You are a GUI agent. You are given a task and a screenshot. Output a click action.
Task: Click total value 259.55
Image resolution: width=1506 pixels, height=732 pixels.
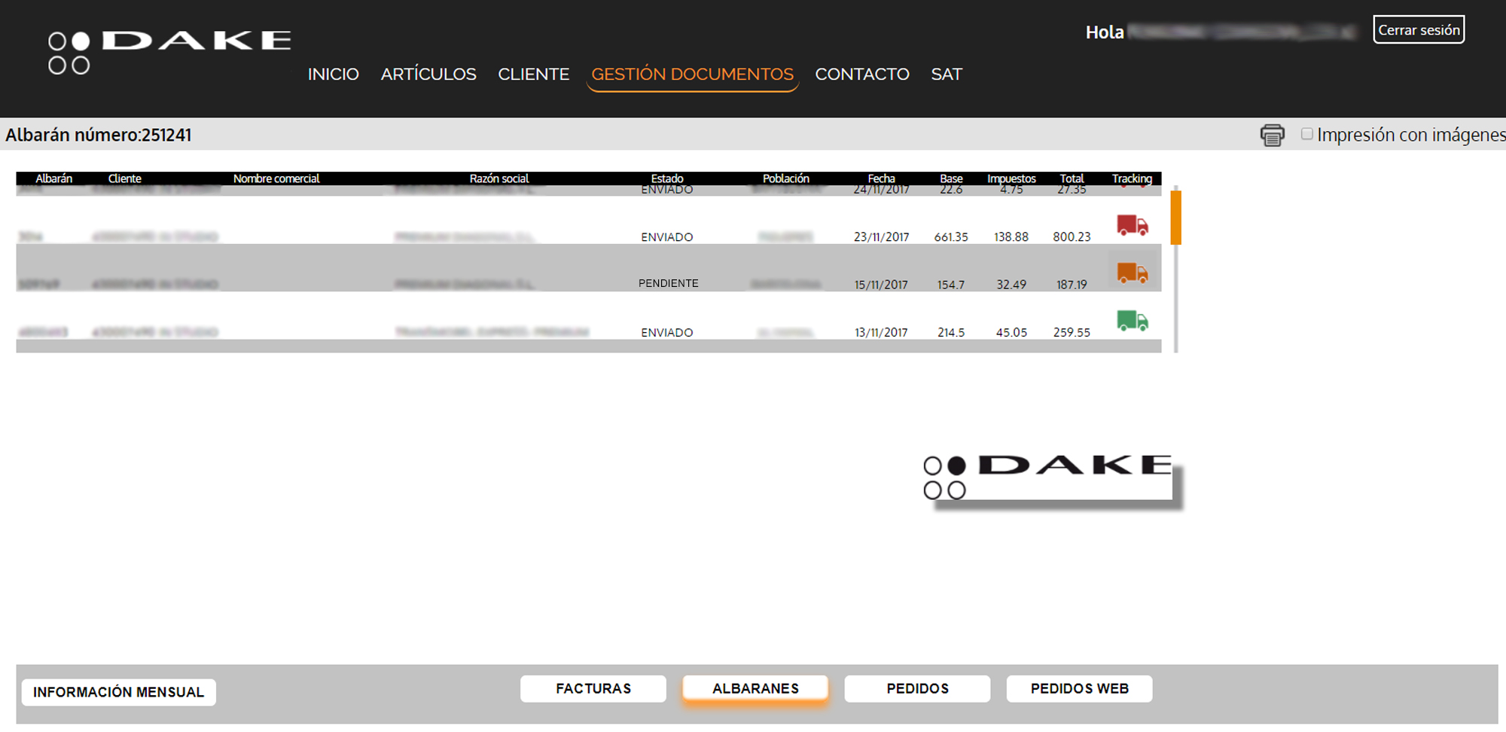point(1072,332)
